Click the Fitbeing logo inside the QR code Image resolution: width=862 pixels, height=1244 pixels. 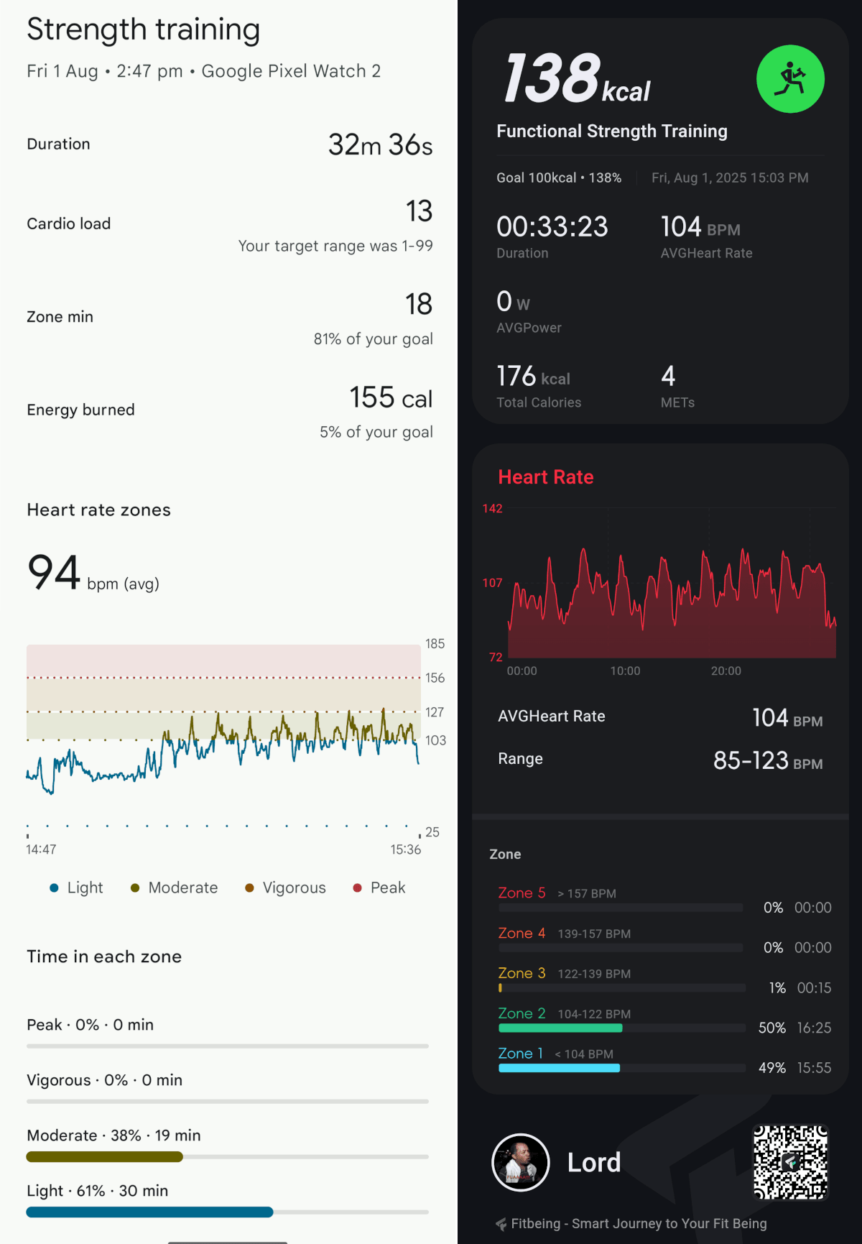[x=790, y=1164]
